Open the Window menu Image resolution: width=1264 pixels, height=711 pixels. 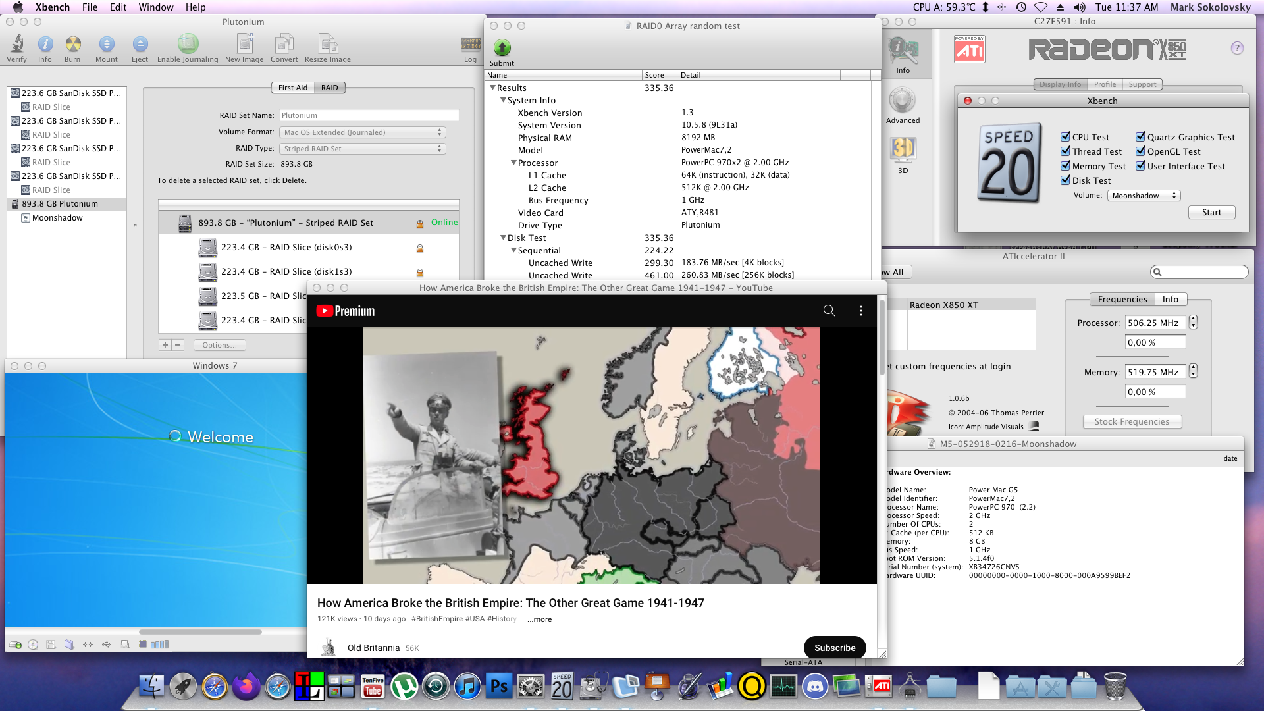[156, 7]
